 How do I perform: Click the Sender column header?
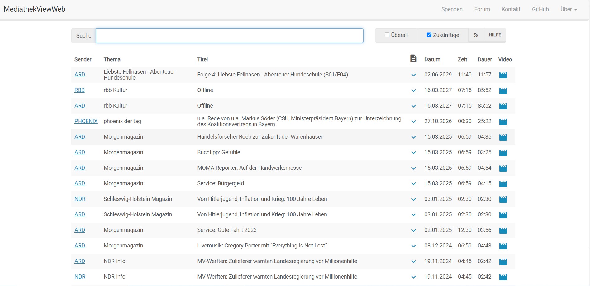(83, 59)
